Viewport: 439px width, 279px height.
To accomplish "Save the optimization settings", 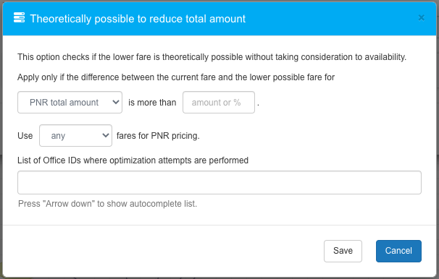I will tap(343, 251).
